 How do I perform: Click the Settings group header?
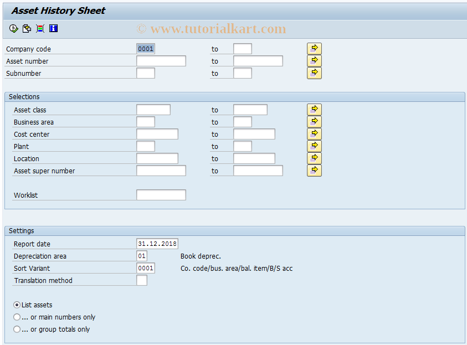tap(235, 231)
